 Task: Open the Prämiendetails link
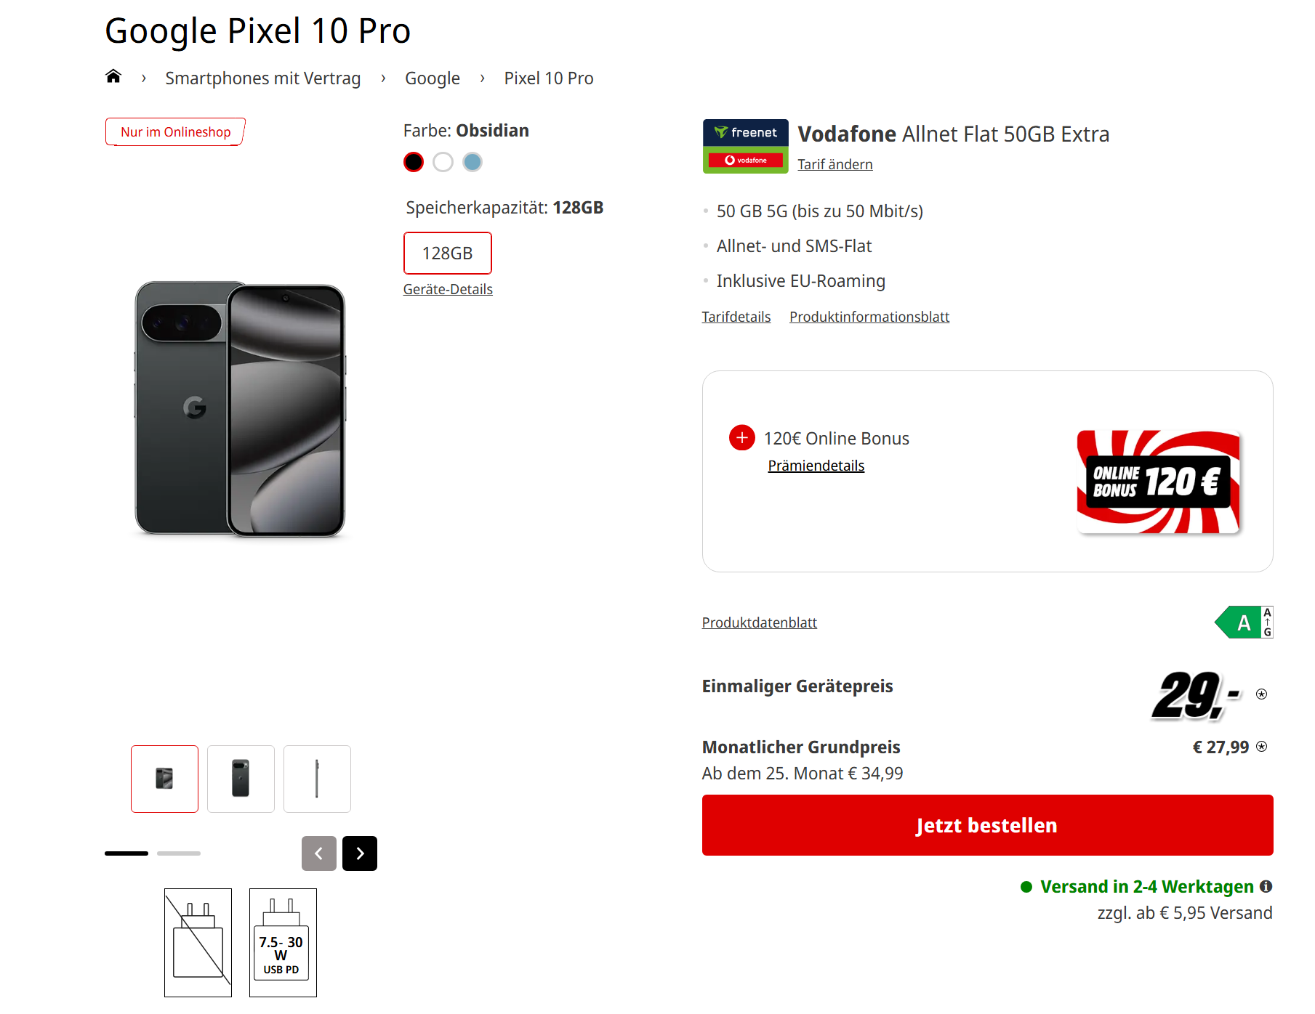tap(816, 466)
